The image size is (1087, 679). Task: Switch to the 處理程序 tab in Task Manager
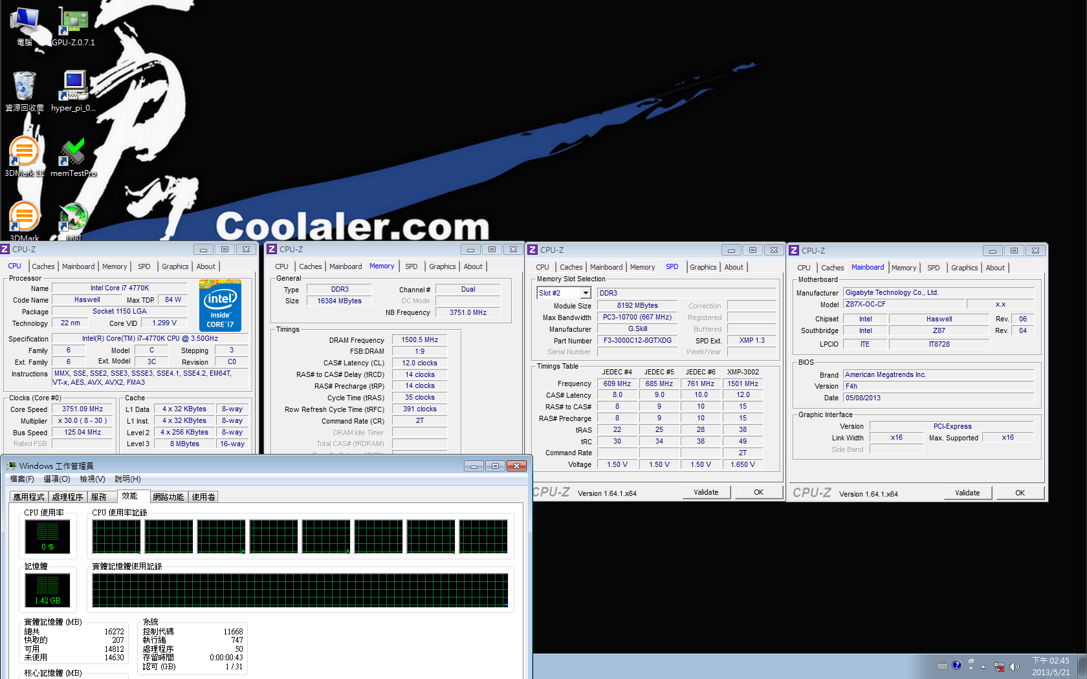[68, 497]
